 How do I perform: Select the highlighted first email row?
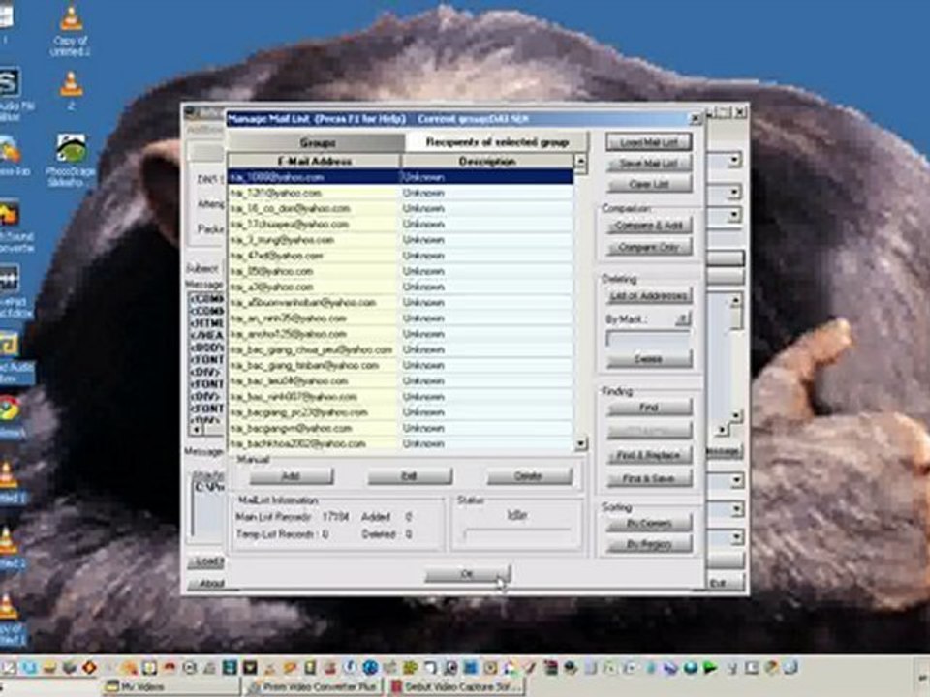click(x=400, y=176)
